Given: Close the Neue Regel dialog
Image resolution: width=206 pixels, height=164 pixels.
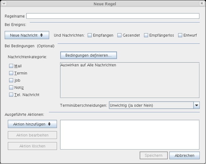Looking at the screenshot, I should 202,3.
